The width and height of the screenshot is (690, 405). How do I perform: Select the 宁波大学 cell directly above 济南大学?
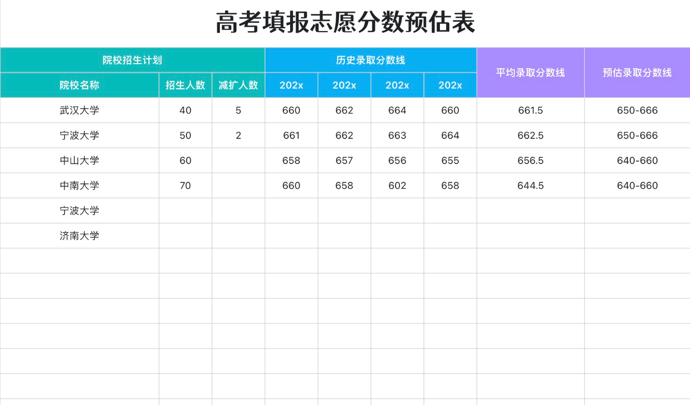(x=80, y=211)
